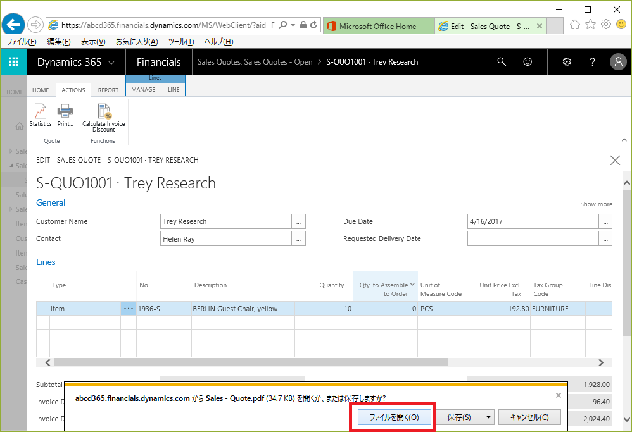Click the Financials header link
This screenshot has height=432, width=632.
(x=159, y=62)
